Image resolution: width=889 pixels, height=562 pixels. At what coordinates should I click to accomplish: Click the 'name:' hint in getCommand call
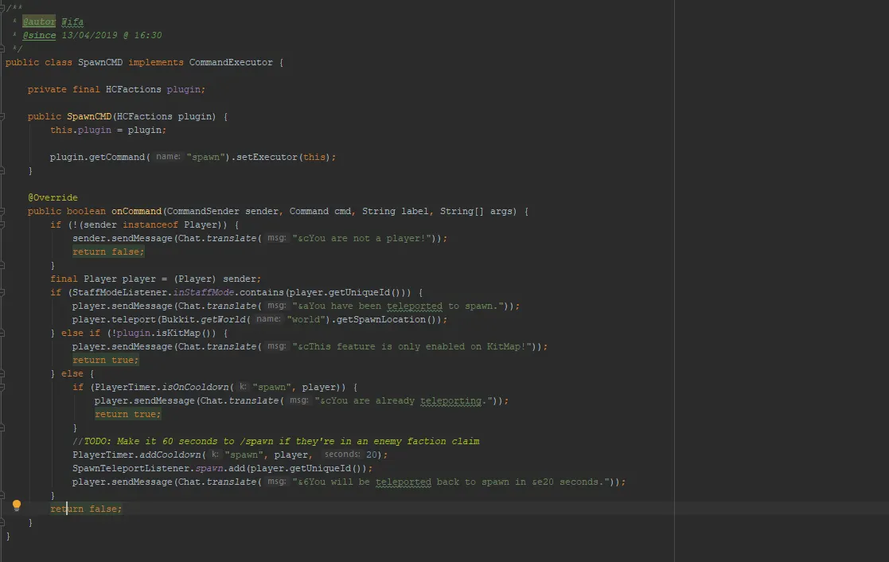tap(167, 157)
